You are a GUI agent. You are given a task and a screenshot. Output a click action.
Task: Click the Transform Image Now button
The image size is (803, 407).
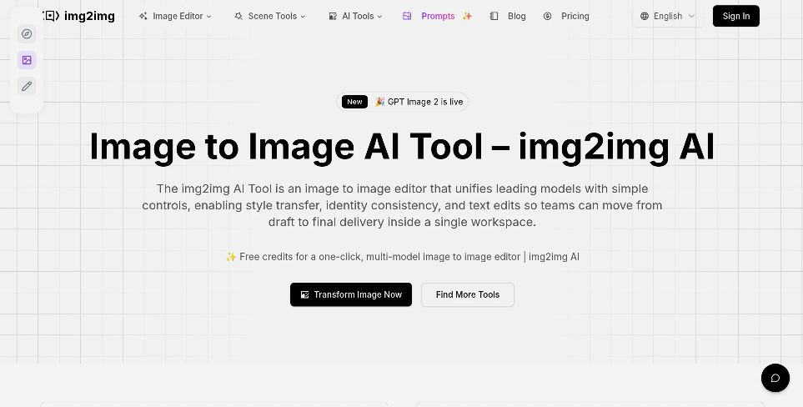click(x=351, y=294)
